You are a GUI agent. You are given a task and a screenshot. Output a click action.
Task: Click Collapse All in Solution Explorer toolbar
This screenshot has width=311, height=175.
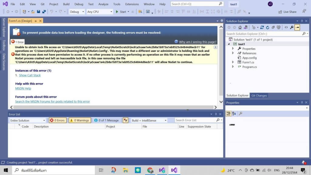(273, 27)
